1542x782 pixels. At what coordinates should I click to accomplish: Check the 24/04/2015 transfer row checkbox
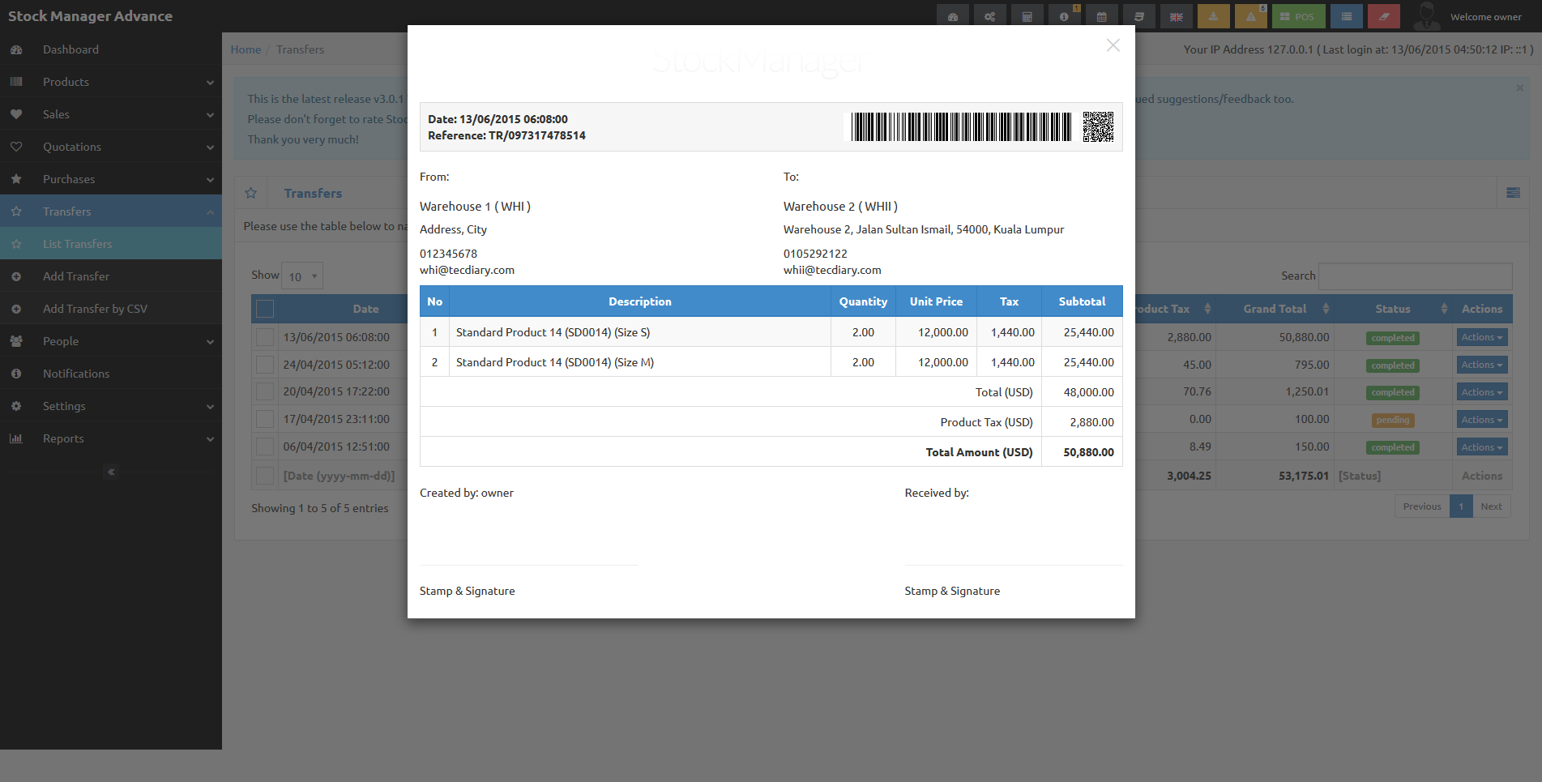pos(265,365)
